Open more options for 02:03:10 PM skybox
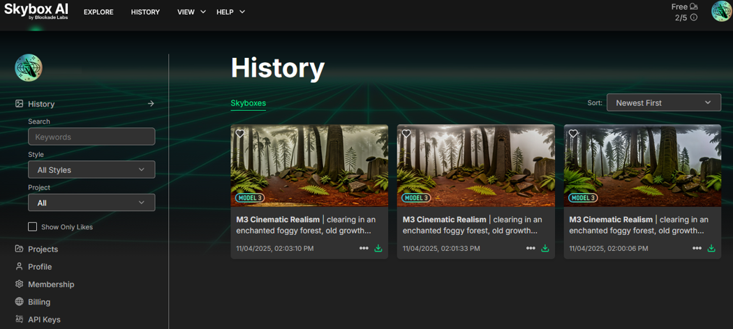This screenshot has height=329, width=733. pos(364,248)
